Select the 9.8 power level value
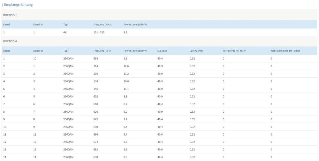Image resolution: width=319 pixels, height=161 pixels. [125, 157]
